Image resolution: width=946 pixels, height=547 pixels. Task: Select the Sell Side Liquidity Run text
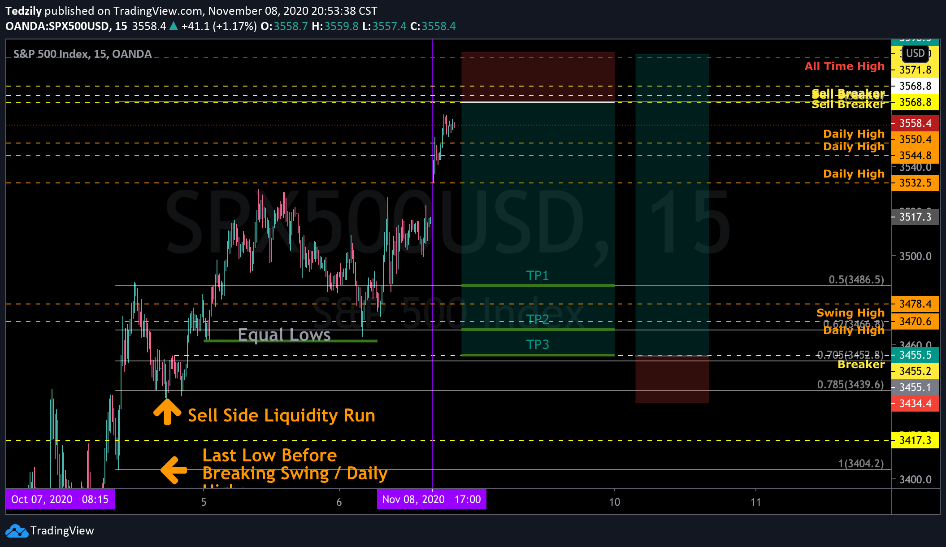[x=281, y=415]
